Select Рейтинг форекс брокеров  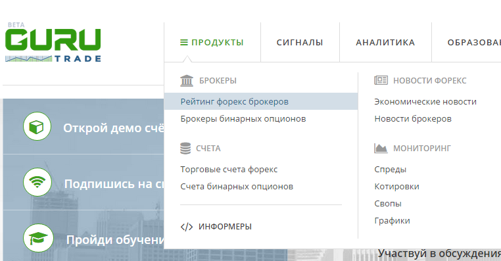coord(261,102)
